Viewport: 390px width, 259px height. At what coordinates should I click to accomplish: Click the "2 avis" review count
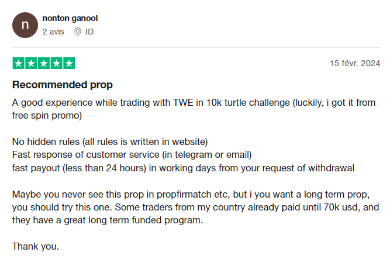pos(53,32)
